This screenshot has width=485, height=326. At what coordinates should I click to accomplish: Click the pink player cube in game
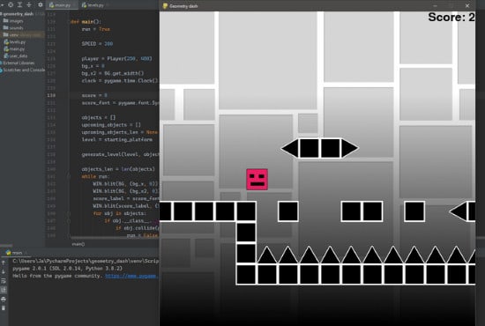(257, 179)
